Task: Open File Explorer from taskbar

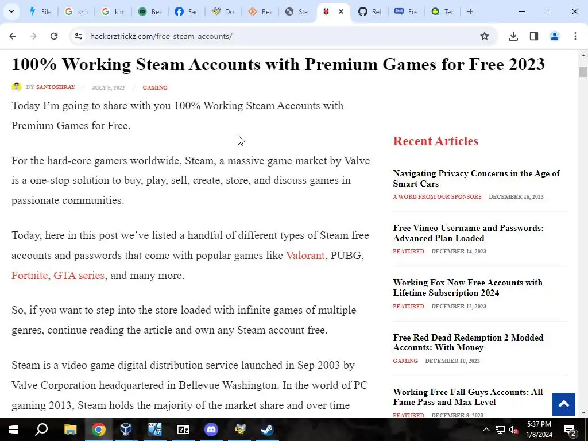Action: click(70, 430)
